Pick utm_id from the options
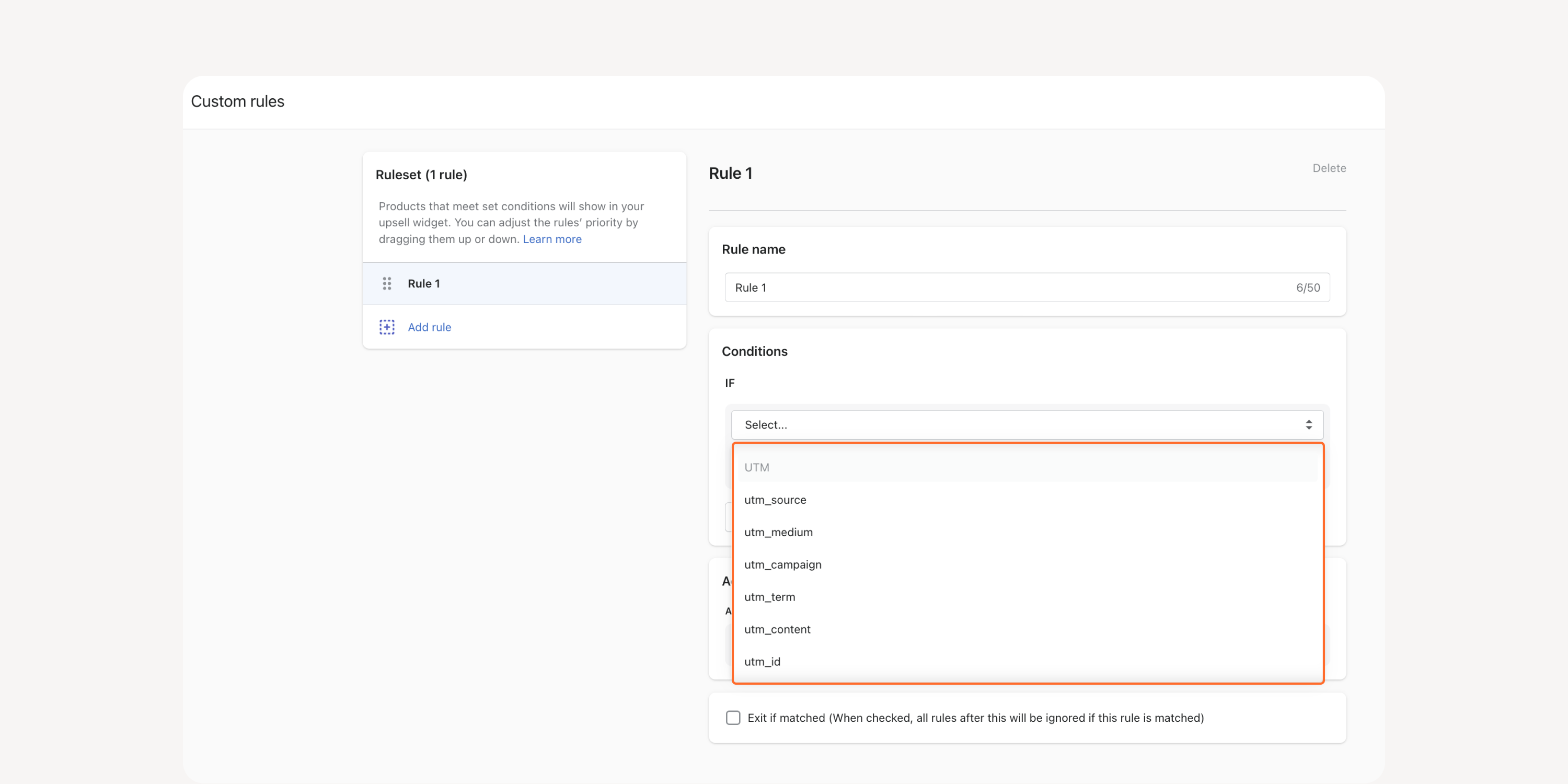Screen dimensions: 1568x784 (x=1028, y=661)
